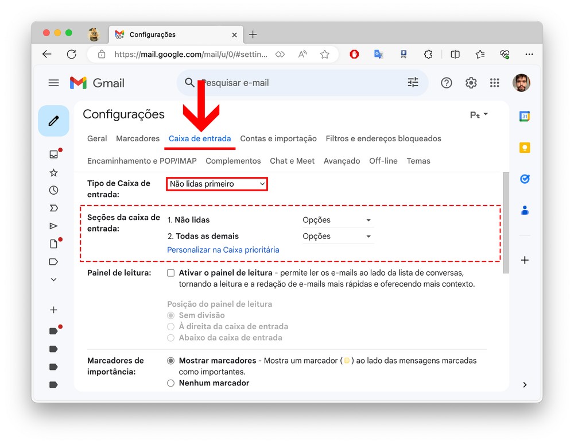Open Google Keep side panel icon
The image size is (574, 444).
coord(525,148)
